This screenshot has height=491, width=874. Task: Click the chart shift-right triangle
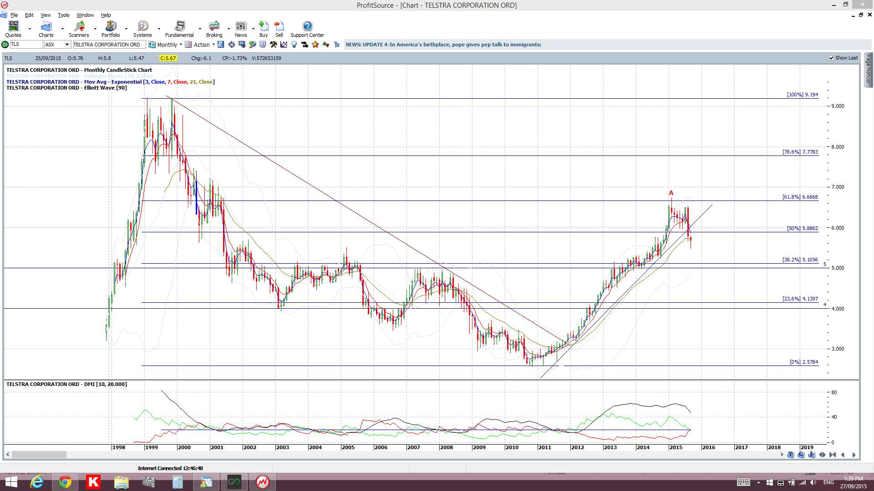click(x=854, y=455)
